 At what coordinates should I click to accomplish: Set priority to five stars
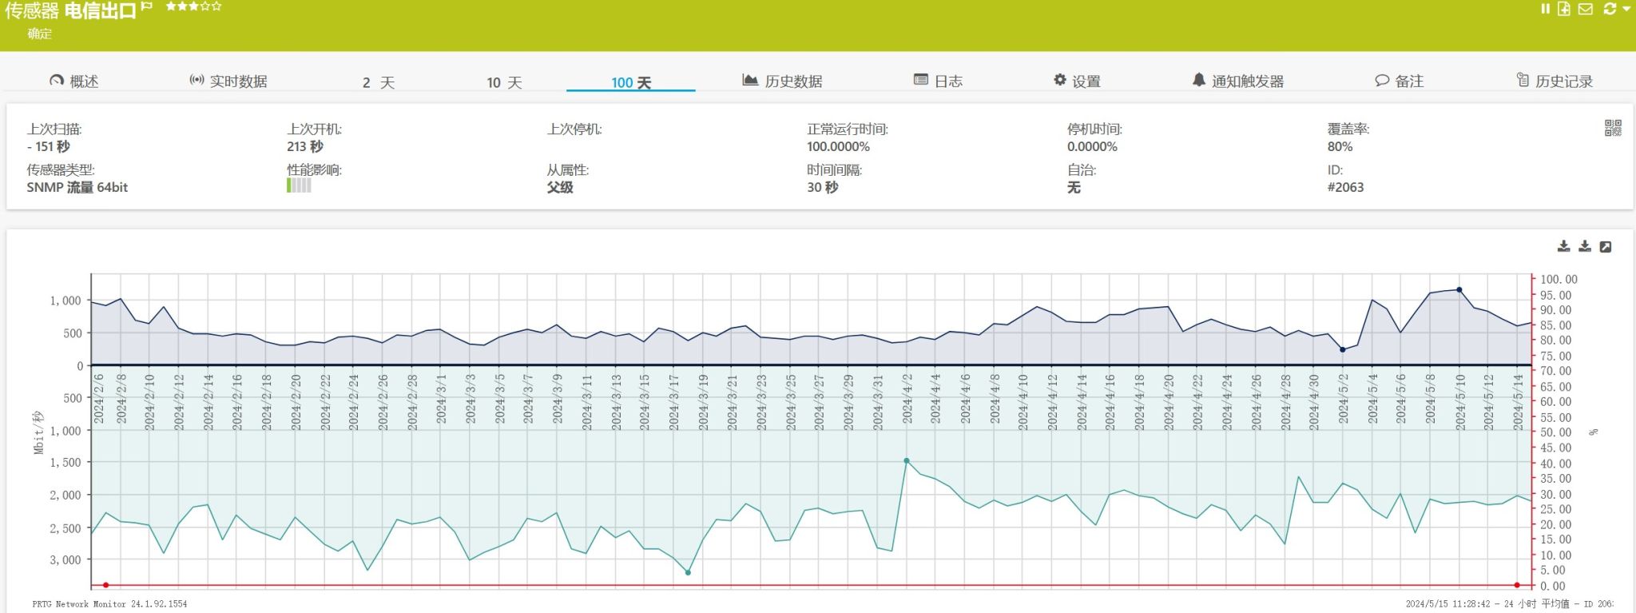[216, 6]
